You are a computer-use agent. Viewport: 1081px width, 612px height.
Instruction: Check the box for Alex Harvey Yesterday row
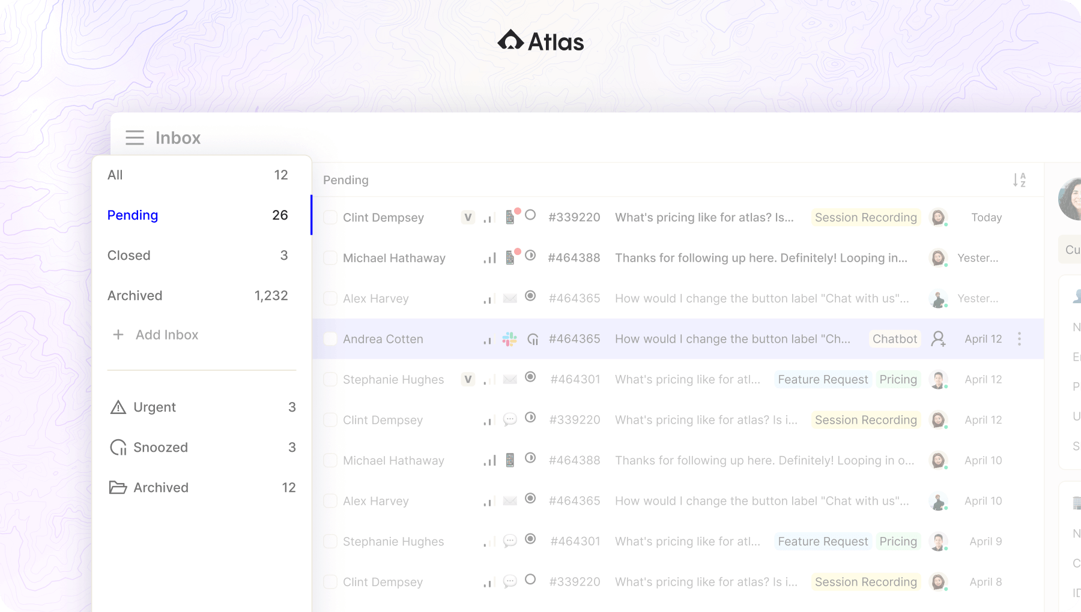pos(330,298)
